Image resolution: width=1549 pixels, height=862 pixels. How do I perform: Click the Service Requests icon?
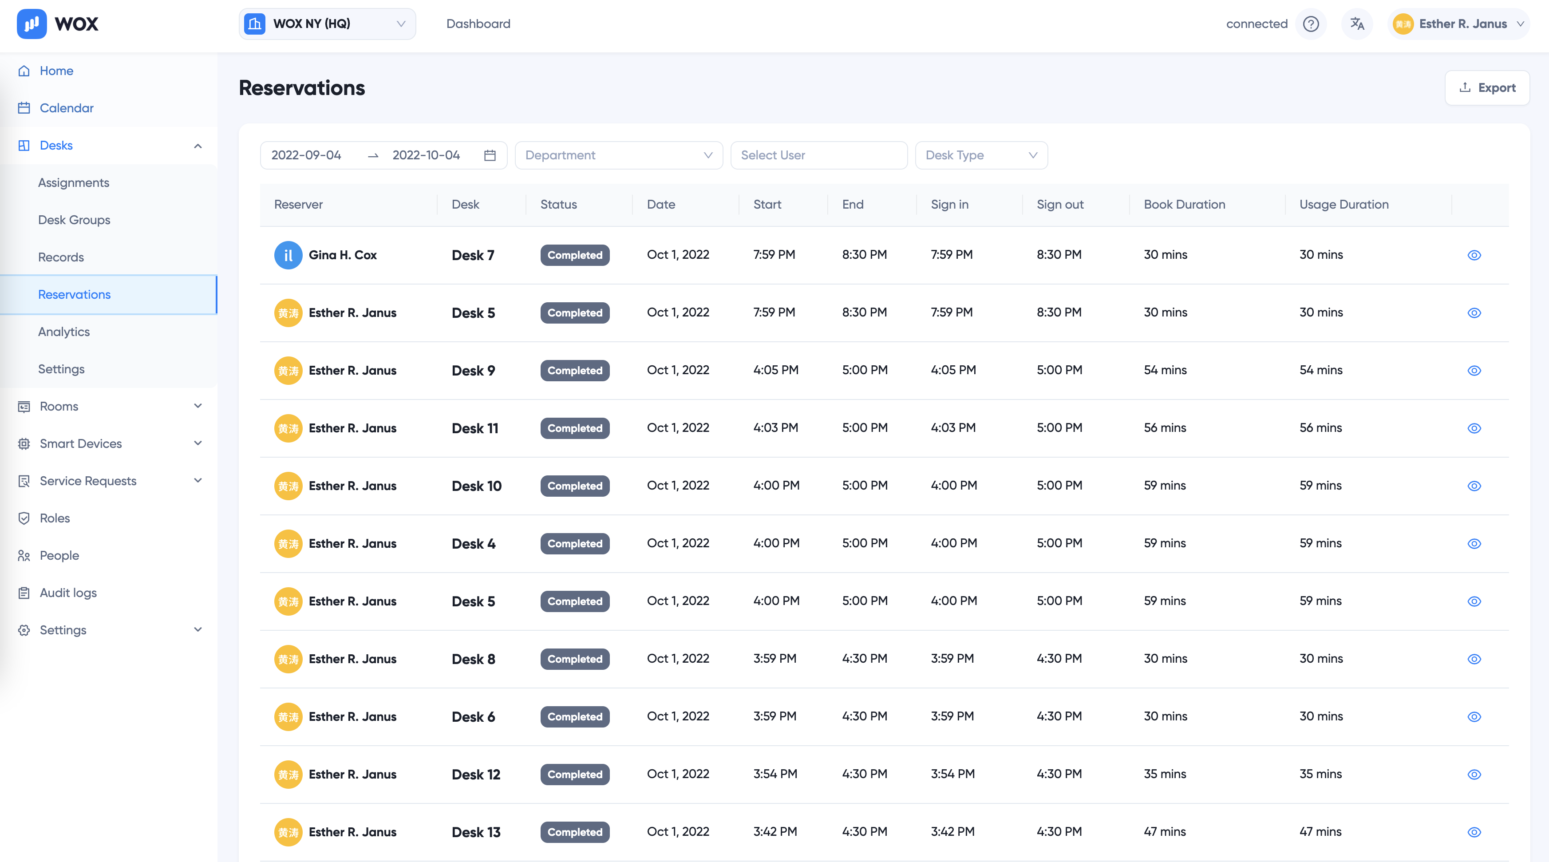(24, 481)
